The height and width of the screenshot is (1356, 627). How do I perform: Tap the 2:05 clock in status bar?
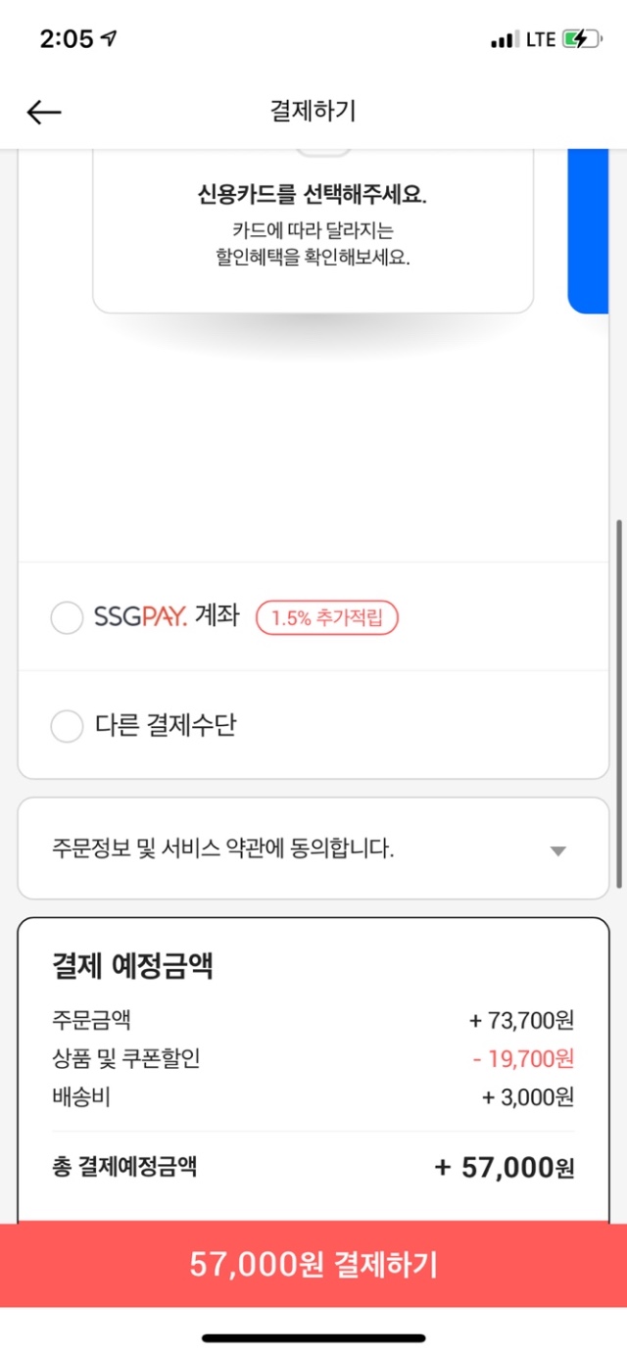(x=66, y=39)
